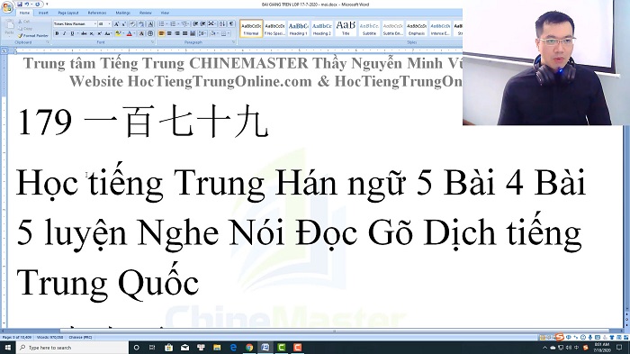Undo the last action
Screen dimensions: 630x354
point(27,5)
